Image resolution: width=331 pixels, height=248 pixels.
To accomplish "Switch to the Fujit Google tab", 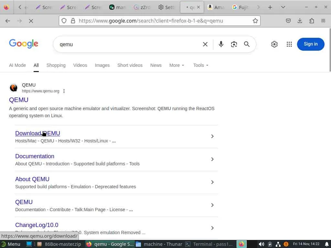I will coord(240,7).
